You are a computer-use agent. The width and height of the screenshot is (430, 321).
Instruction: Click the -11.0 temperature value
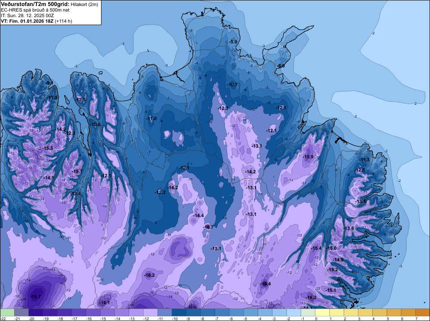click(x=151, y=118)
